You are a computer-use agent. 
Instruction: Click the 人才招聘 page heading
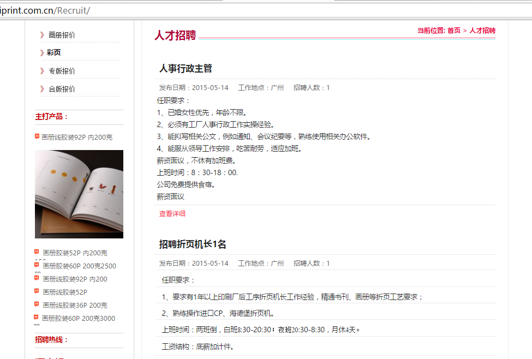click(175, 35)
